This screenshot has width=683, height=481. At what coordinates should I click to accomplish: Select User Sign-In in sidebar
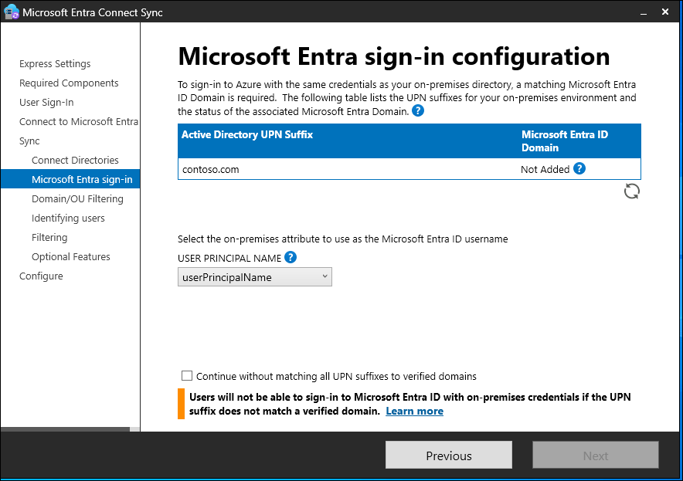coord(46,103)
